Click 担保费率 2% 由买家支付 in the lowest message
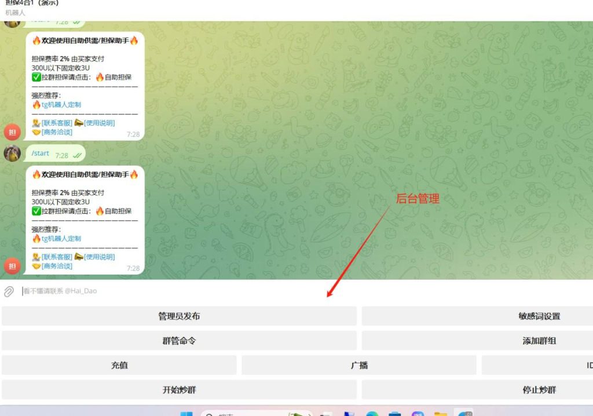The height and width of the screenshot is (416, 593). coord(68,193)
